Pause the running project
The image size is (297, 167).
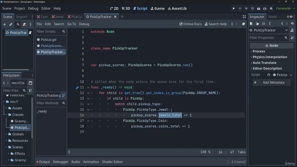240,8
